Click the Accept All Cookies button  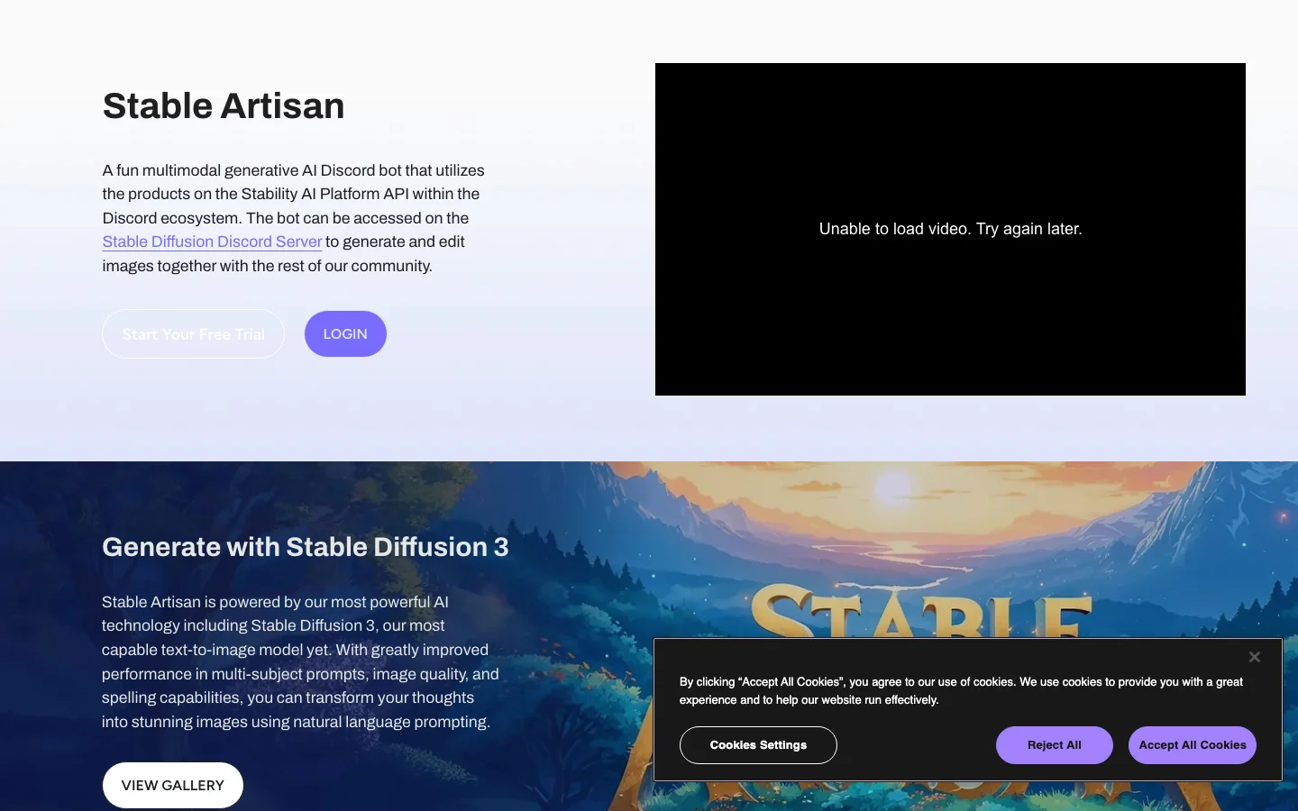click(1192, 745)
